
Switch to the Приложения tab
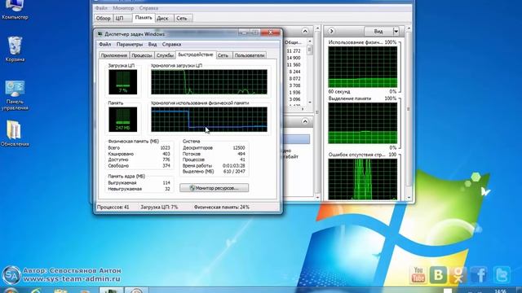pos(114,55)
